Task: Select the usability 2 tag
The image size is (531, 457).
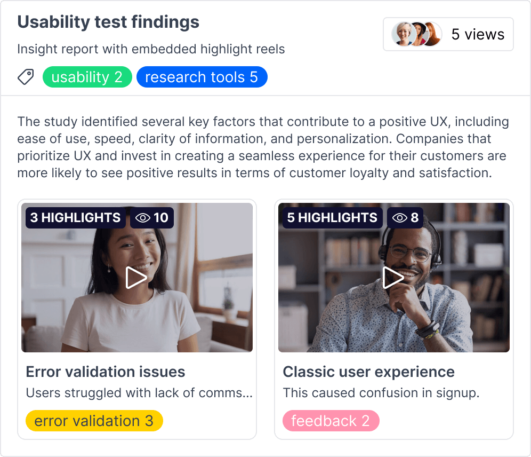Action: pos(87,77)
